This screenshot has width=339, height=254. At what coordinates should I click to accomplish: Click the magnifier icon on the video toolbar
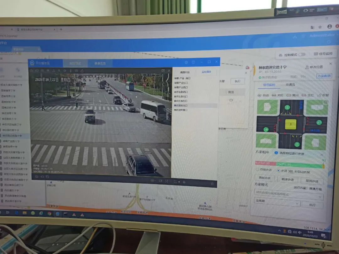click(x=59, y=70)
